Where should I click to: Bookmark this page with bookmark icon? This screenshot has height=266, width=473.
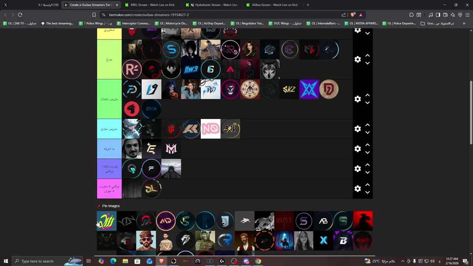point(94,15)
